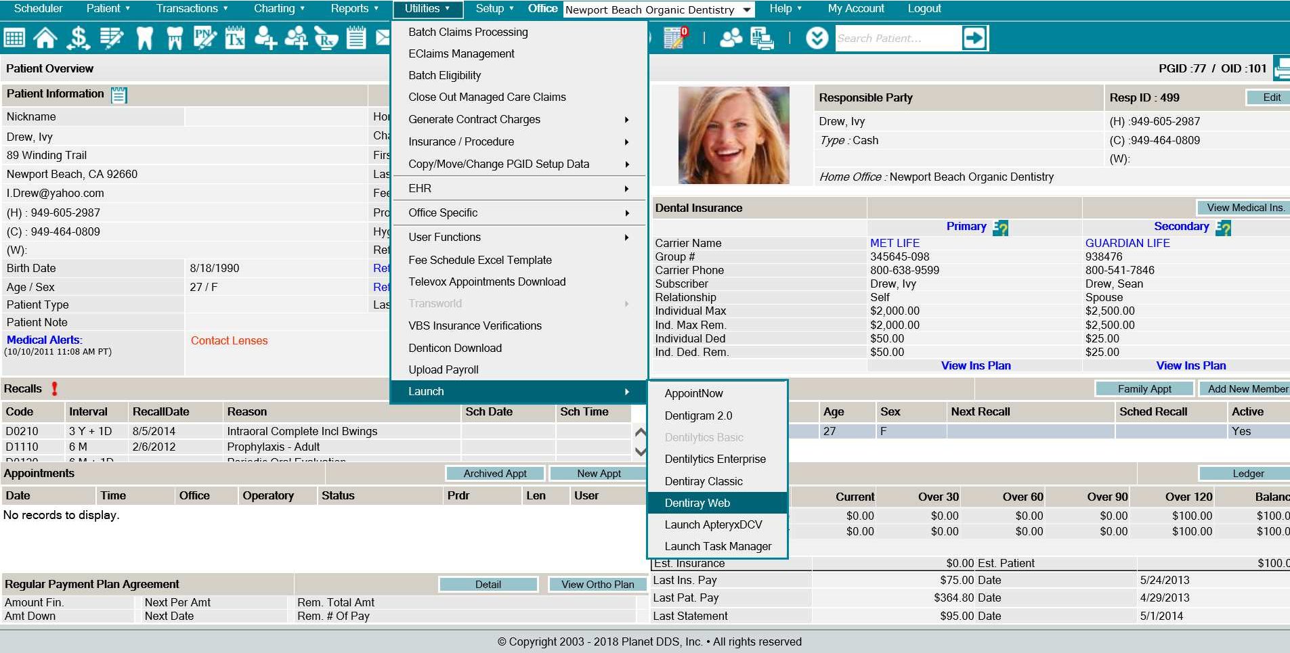Follow the Secondary View Ins Plan link

1190,365
